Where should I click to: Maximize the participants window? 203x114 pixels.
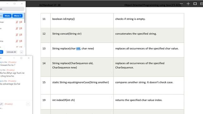tap(15, 3)
